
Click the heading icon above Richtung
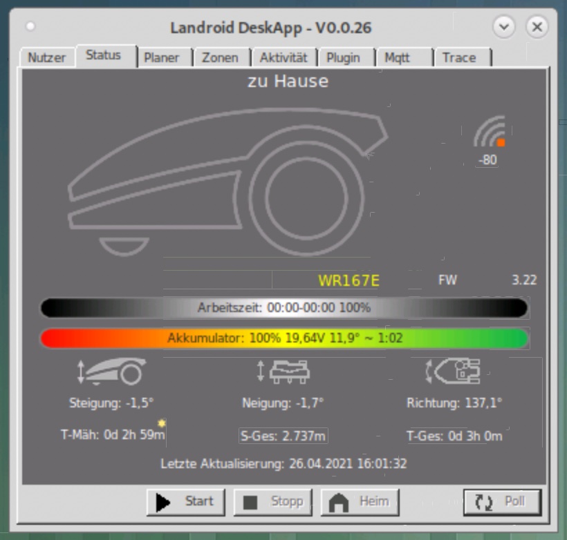click(453, 371)
